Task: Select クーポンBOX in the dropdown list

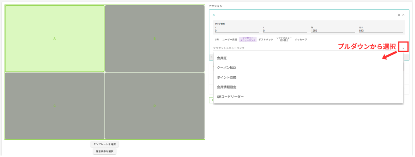Action: pyautogui.click(x=226, y=68)
